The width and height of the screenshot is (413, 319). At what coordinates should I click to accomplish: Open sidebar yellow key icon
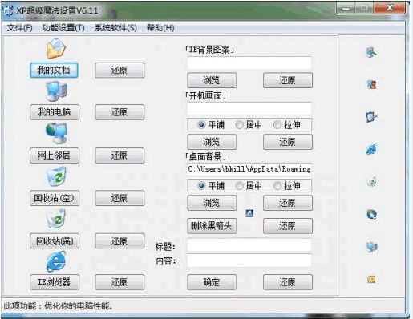point(371,280)
